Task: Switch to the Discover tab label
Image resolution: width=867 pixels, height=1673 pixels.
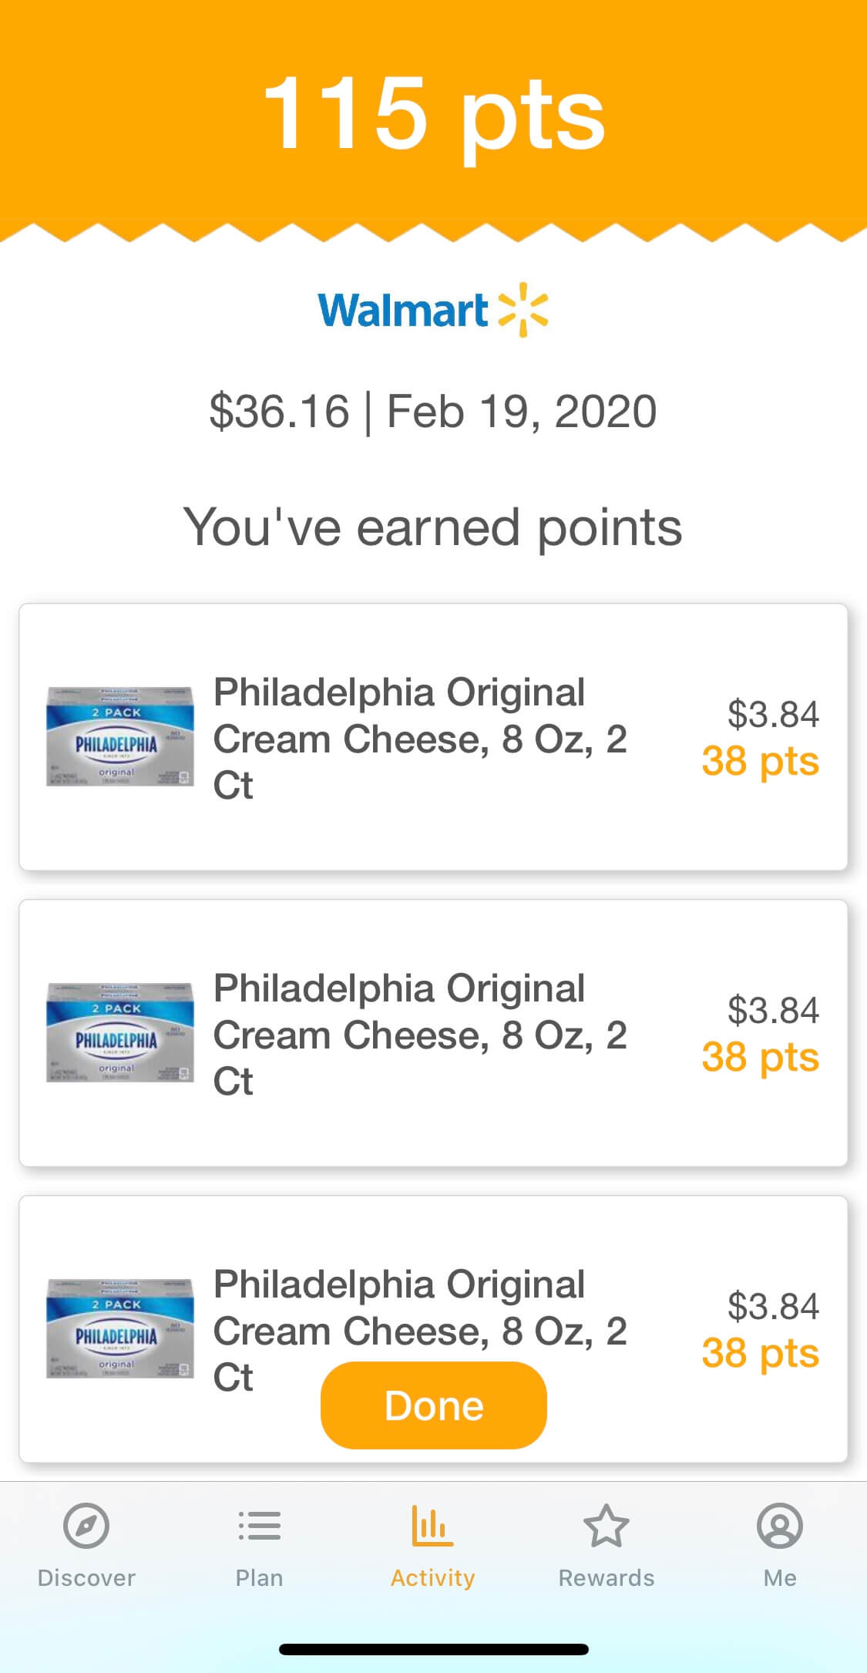Action: pyautogui.click(x=86, y=1578)
